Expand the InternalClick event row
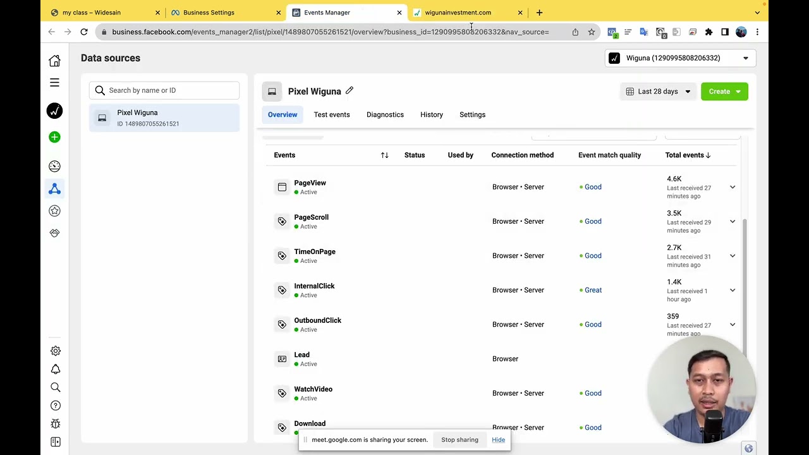The image size is (809, 455). click(733, 290)
